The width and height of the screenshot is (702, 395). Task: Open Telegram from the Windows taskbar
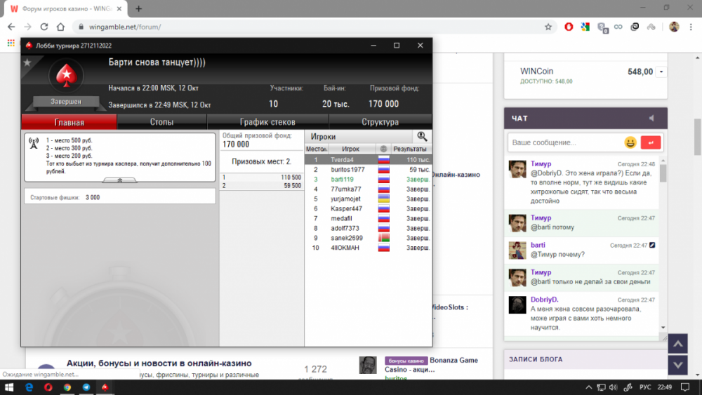click(x=86, y=387)
